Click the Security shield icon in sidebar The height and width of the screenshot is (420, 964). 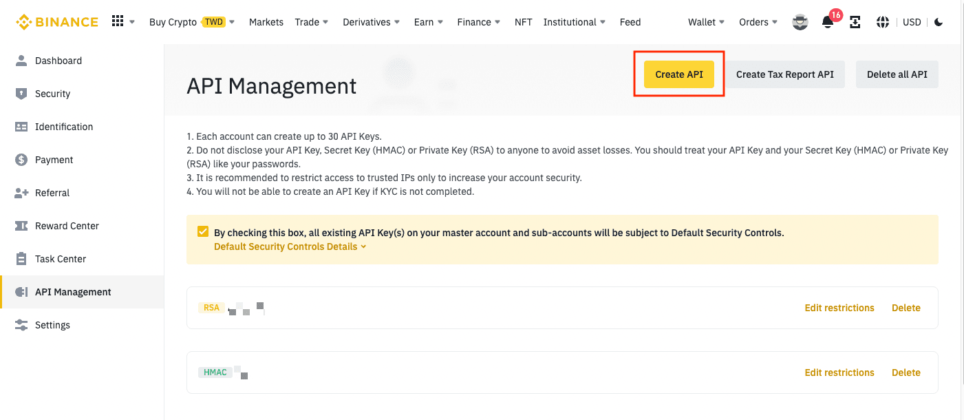(x=21, y=94)
